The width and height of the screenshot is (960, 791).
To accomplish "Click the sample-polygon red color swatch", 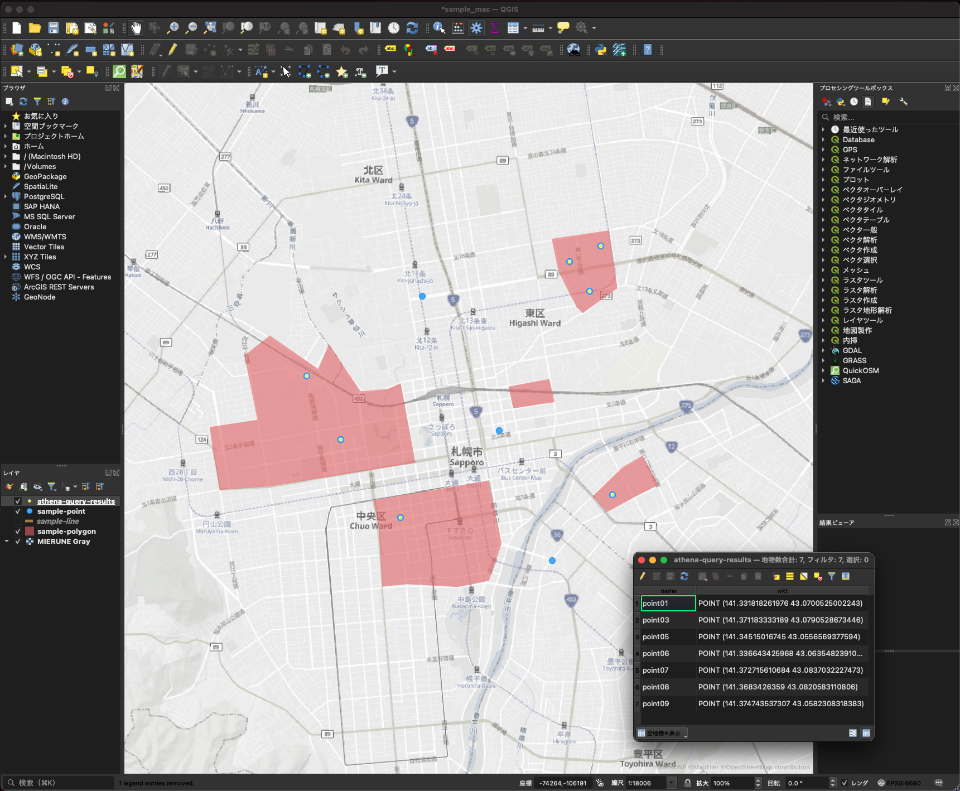I will click(x=30, y=532).
